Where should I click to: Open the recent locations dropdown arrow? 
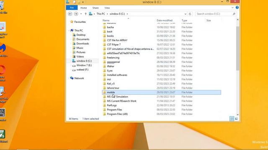pos(81,14)
